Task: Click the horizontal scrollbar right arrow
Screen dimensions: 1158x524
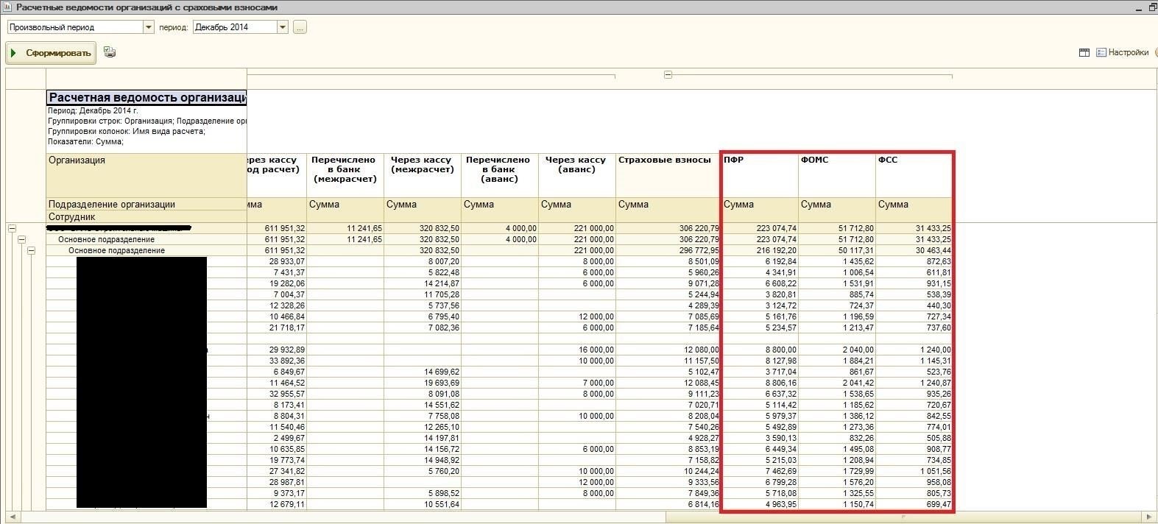Action: point(1149,517)
